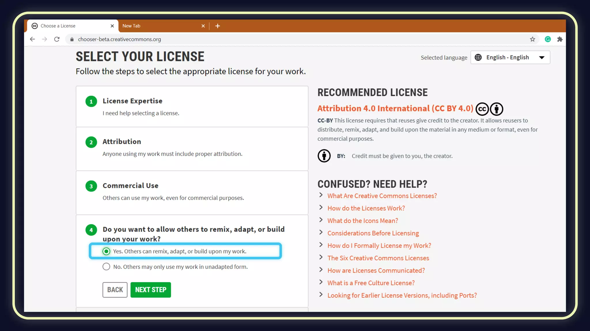
Task: Select 'Yes. Others can remix' radio option
Action: point(106,251)
